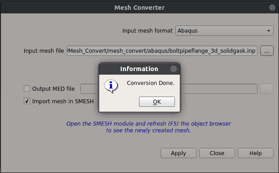Open Help for the Mesh Converter
This screenshot has height=173, width=279.
256,153
